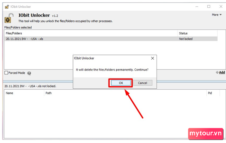Close the main IObit Unlocker window
The height and width of the screenshot is (143, 226).
pyautogui.click(x=221, y=6)
